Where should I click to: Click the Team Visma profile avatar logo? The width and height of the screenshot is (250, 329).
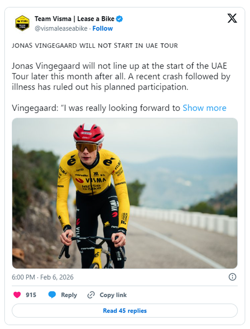click(22, 23)
